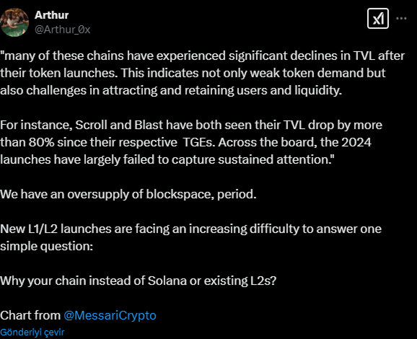The width and height of the screenshot is (417, 339).
Task: Click the oversupply of blockspace sentence
Action: [128, 194]
